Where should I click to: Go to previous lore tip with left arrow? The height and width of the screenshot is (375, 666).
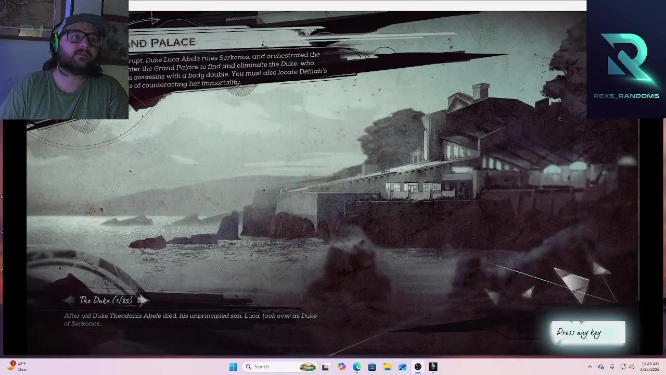[x=69, y=300]
